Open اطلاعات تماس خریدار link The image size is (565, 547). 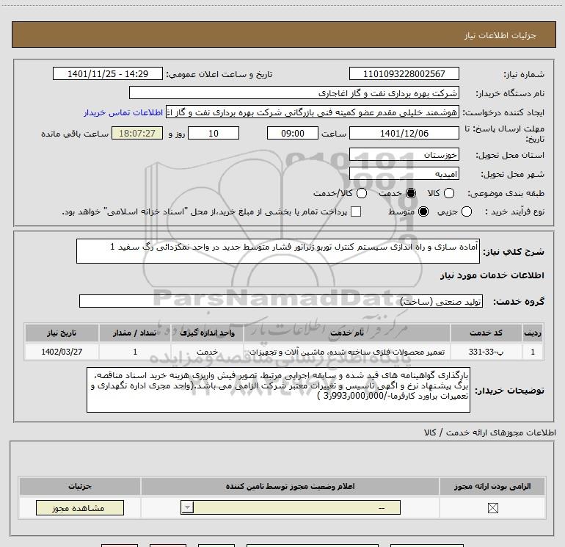(x=123, y=112)
